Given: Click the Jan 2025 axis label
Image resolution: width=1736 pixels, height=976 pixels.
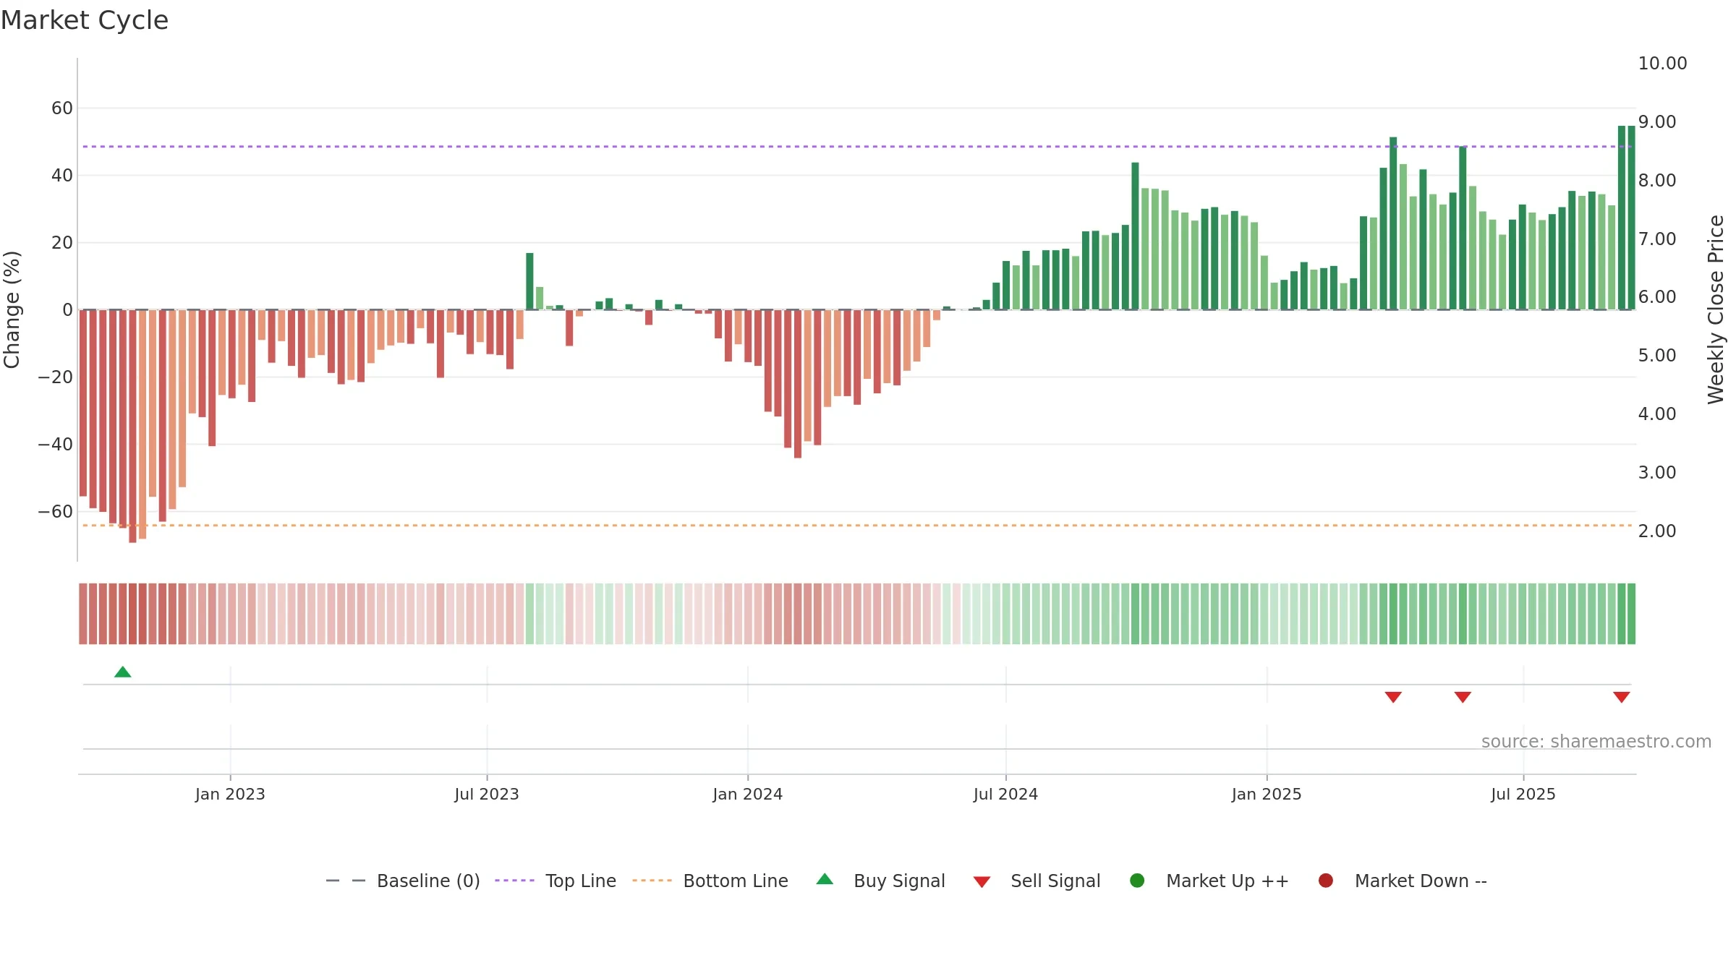Looking at the screenshot, I should point(1267,794).
